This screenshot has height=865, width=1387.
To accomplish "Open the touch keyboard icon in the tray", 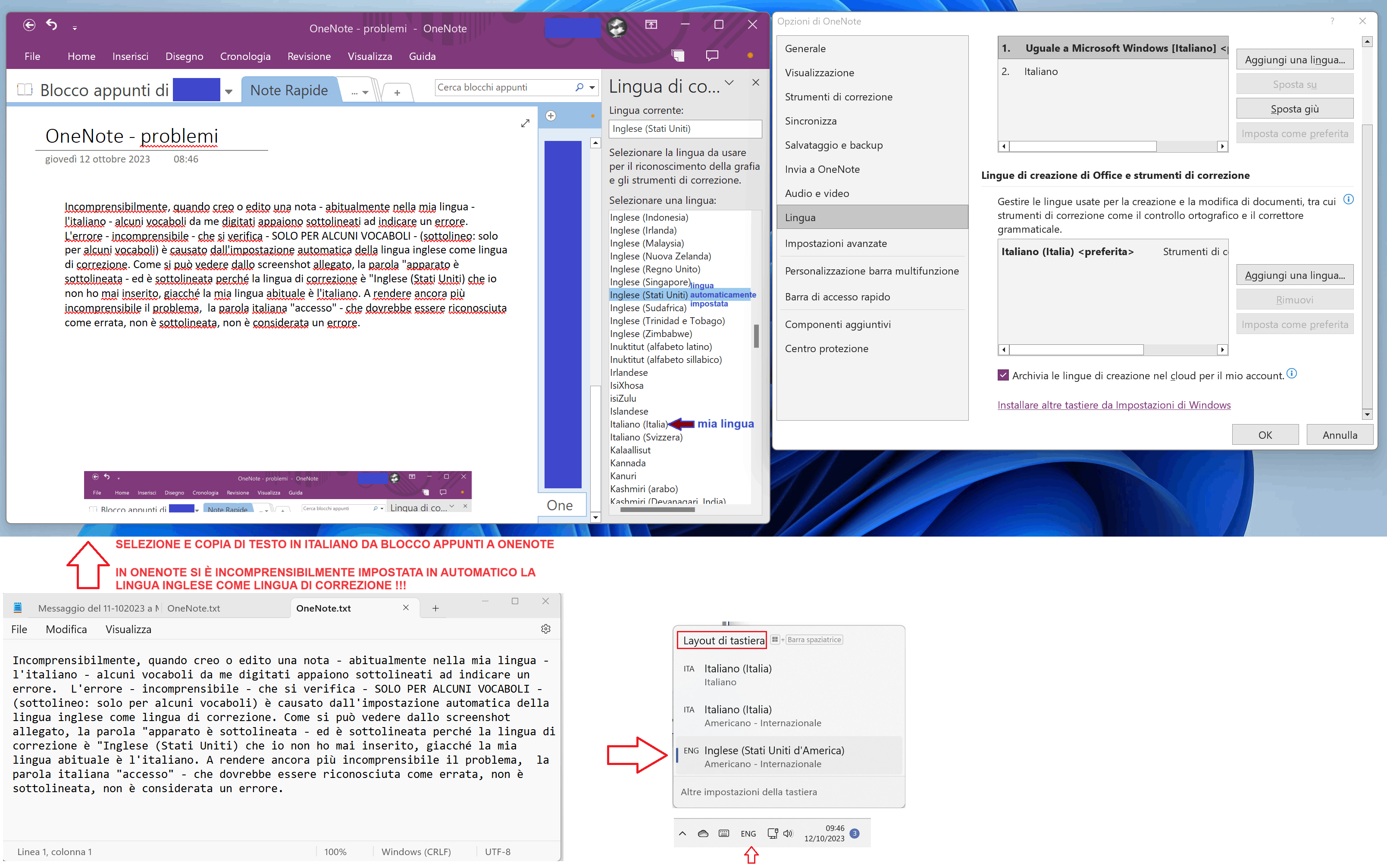I will pyautogui.click(x=724, y=834).
